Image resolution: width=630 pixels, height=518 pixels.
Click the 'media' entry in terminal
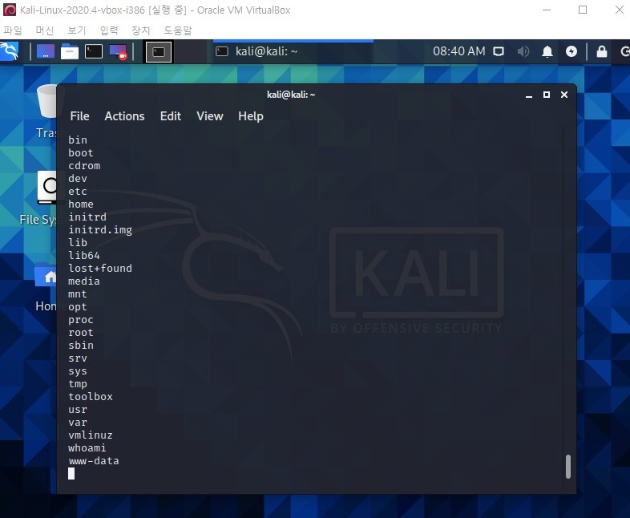(x=84, y=281)
